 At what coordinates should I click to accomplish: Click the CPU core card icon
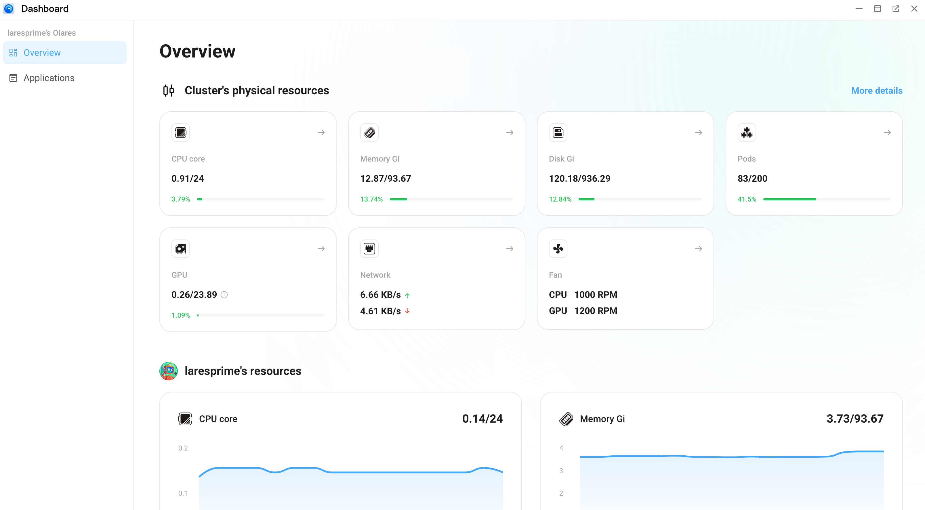181,132
